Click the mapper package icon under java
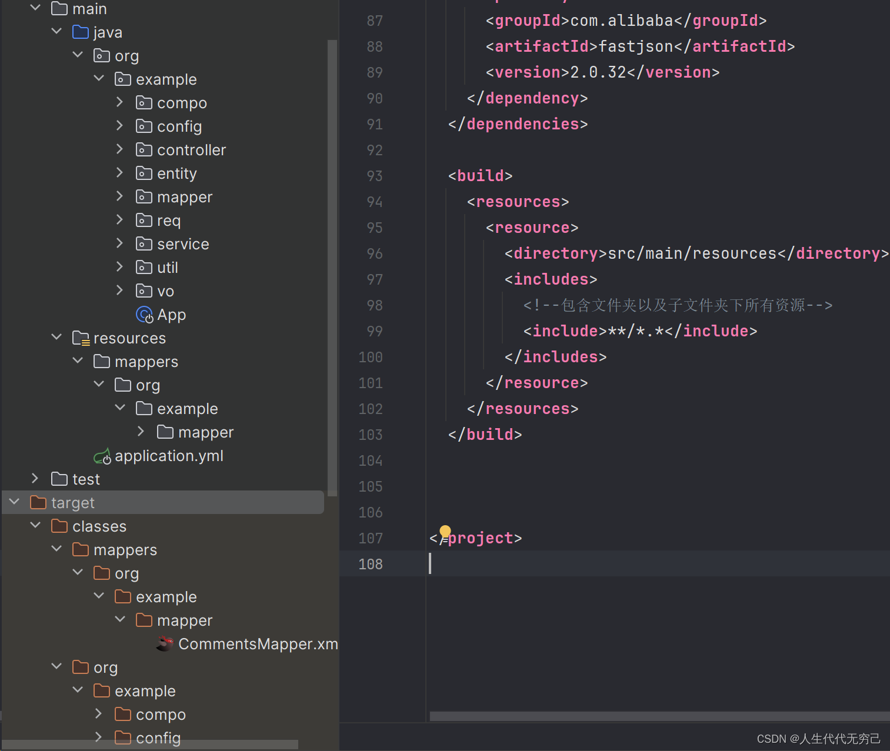This screenshot has height=751, width=890. pyautogui.click(x=144, y=197)
